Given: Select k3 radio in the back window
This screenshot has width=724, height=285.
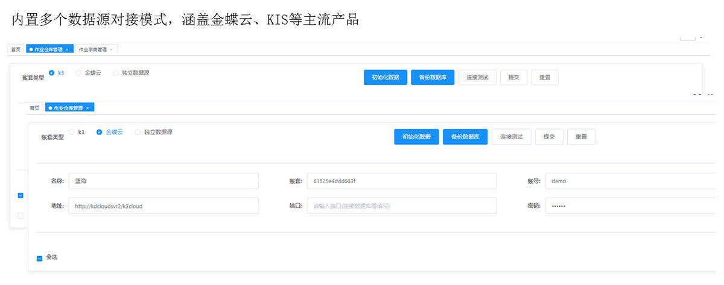Looking at the screenshot, I should (x=51, y=73).
